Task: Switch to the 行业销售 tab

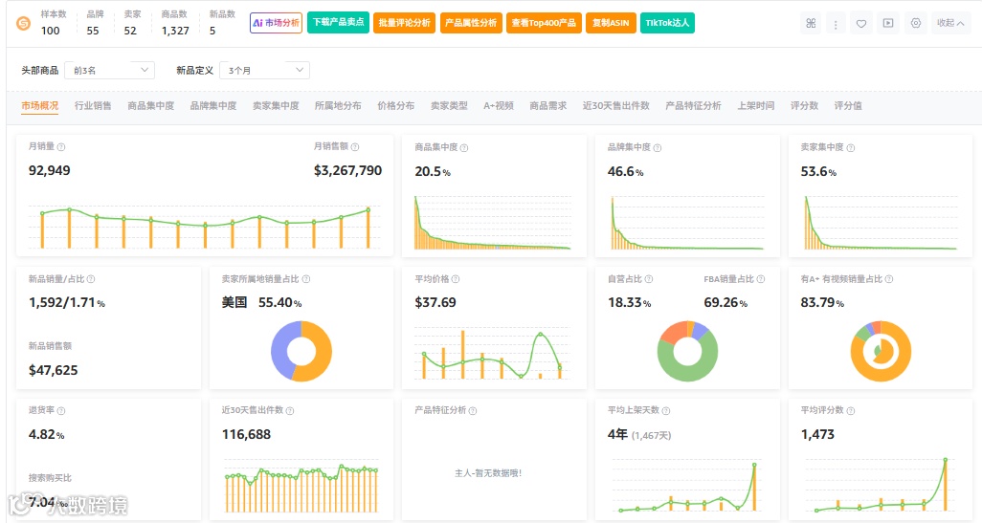Action: coord(93,106)
